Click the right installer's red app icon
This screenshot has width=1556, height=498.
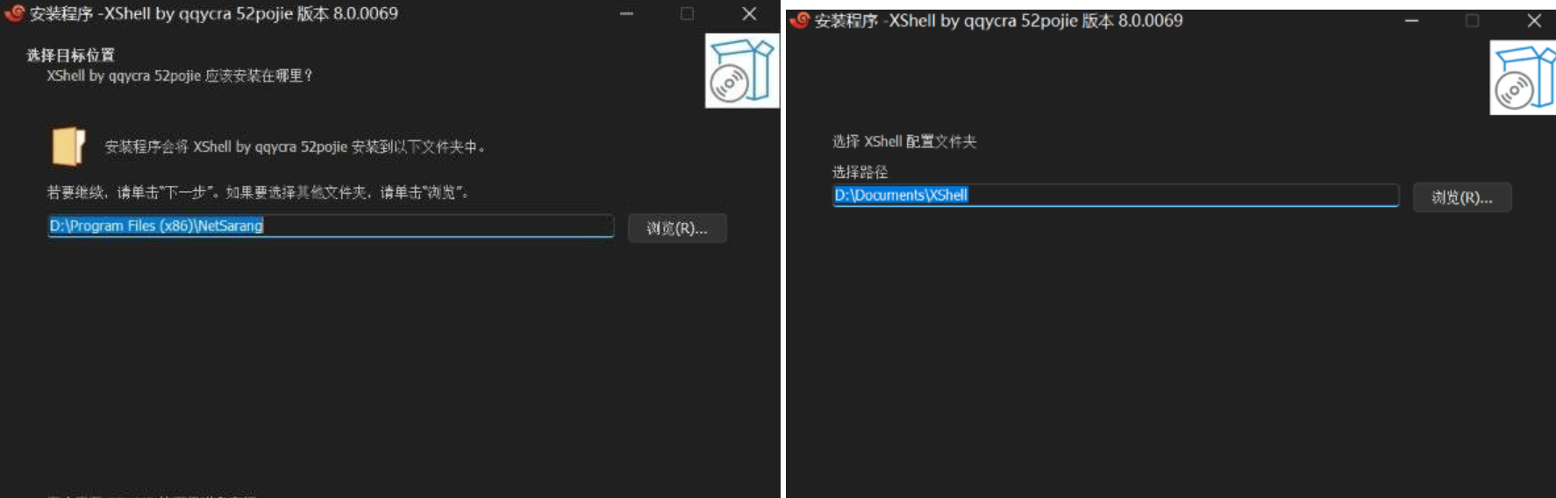point(799,20)
